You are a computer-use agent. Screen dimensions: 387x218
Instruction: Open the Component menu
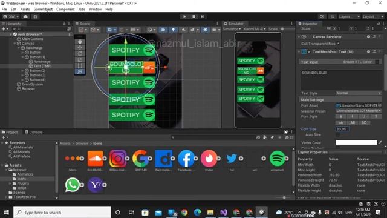[x=65, y=10]
